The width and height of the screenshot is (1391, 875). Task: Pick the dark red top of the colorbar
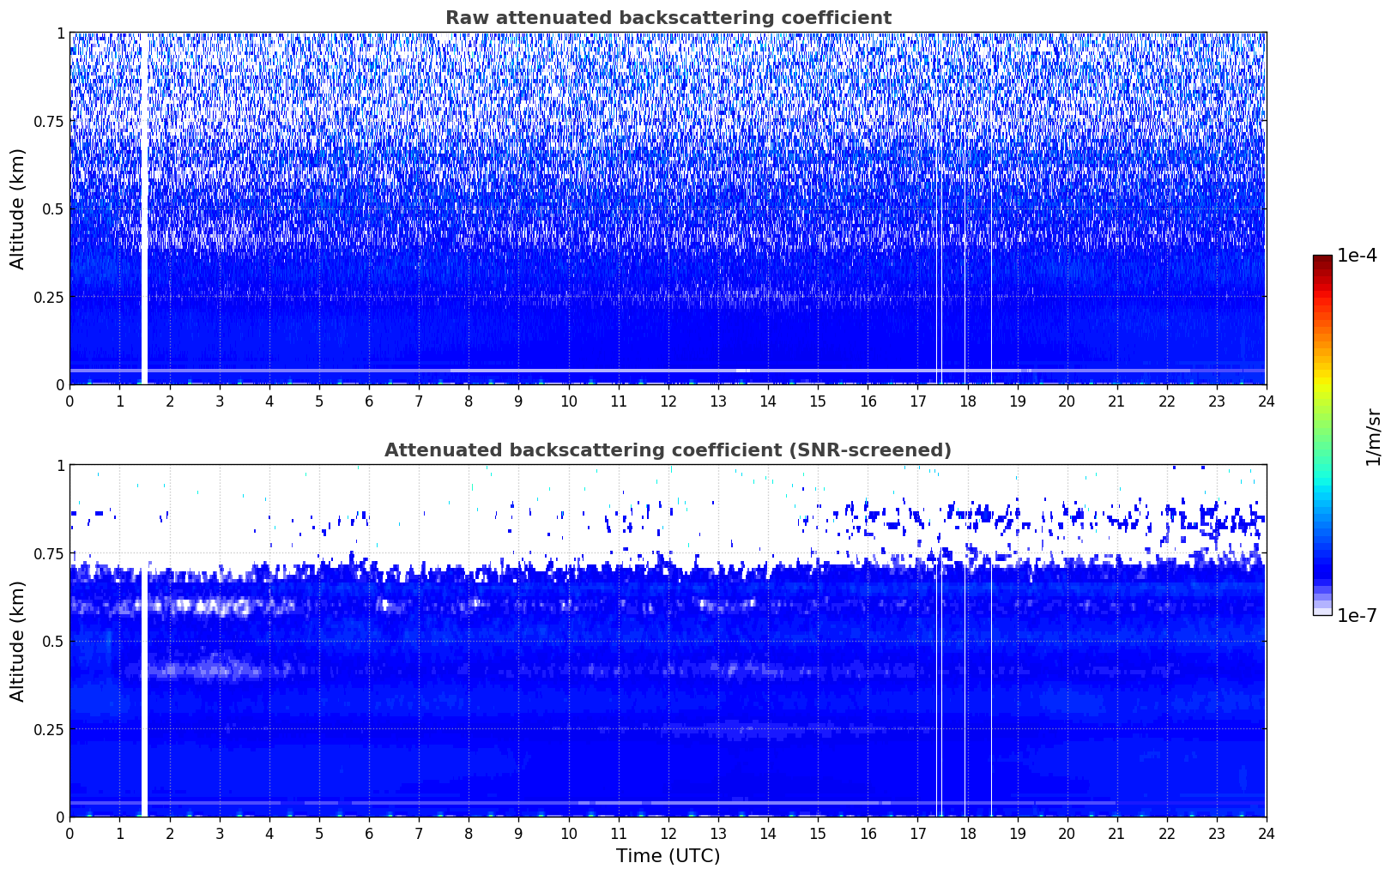tap(1321, 260)
